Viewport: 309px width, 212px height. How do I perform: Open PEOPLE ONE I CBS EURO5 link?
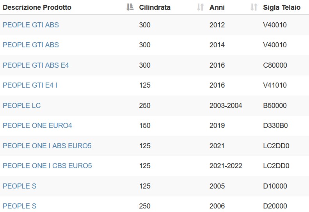pyautogui.click(x=47, y=165)
